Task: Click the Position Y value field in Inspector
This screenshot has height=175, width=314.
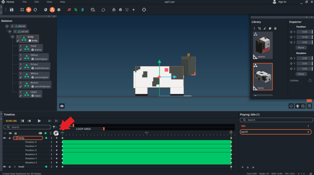Action: [x=304, y=37]
